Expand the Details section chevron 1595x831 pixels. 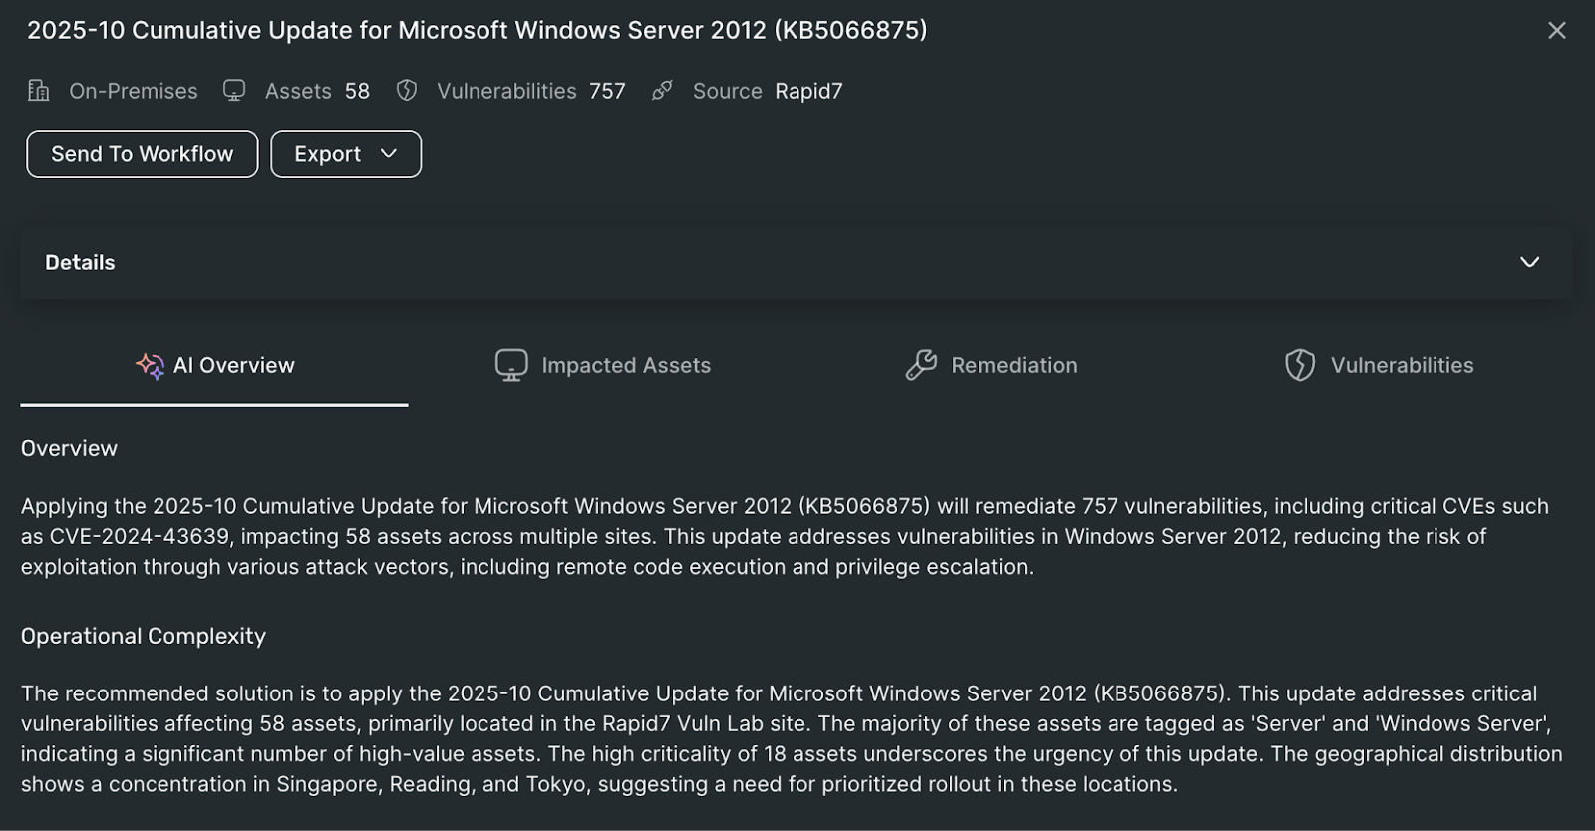click(1529, 262)
